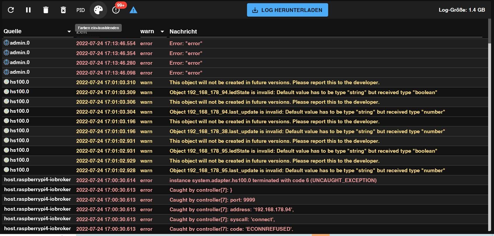
Task: Click the refresh log icon
Action: 11,10
